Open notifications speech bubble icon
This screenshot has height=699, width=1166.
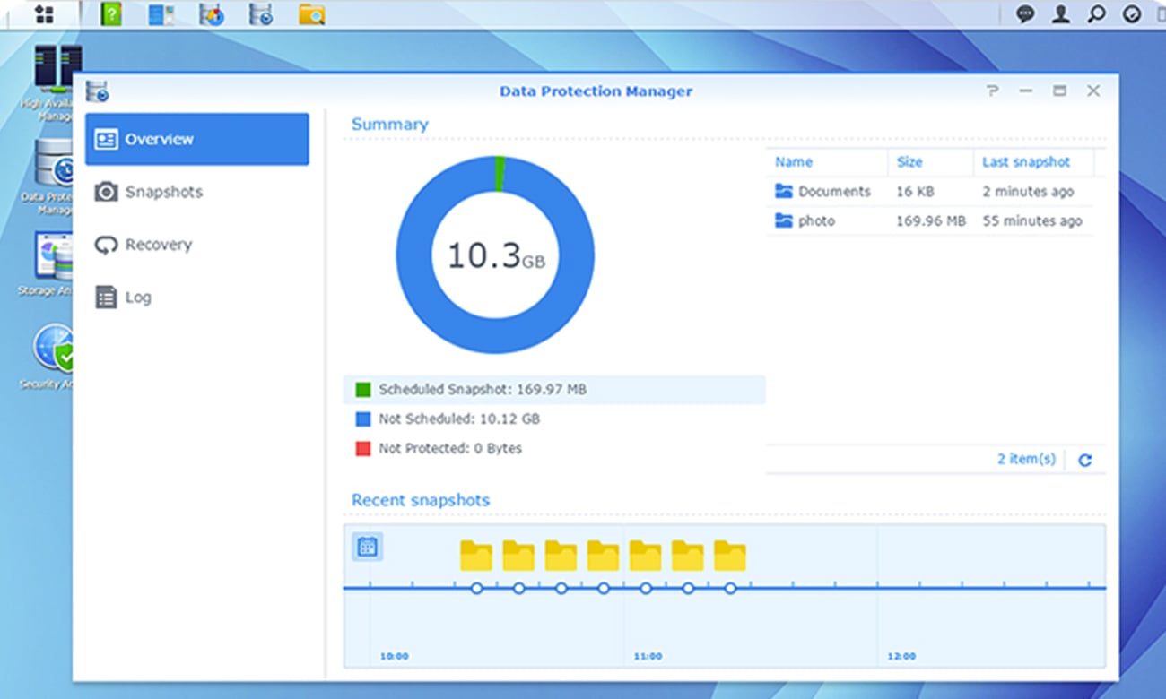point(1025,13)
